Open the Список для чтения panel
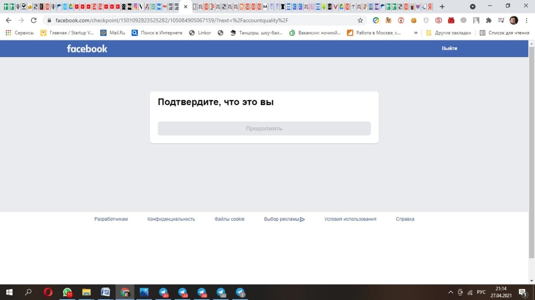 click(504, 33)
